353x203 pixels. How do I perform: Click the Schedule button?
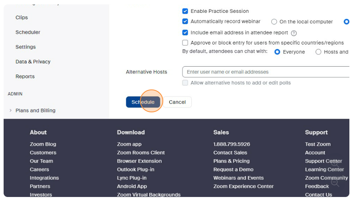(143, 102)
